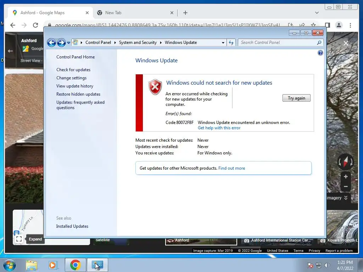The width and height of the screenshot is (363, 272).
Task: Zoom in on Street View
Action: pos(346,176)
